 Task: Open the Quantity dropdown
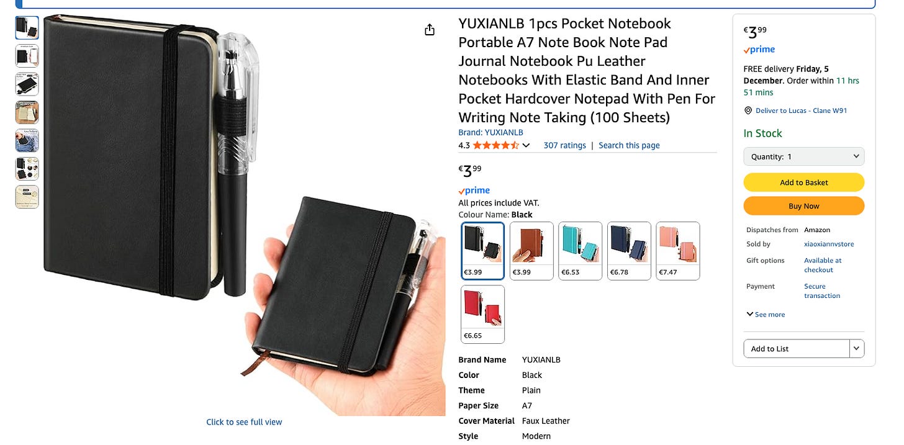(x=804, y=156)
